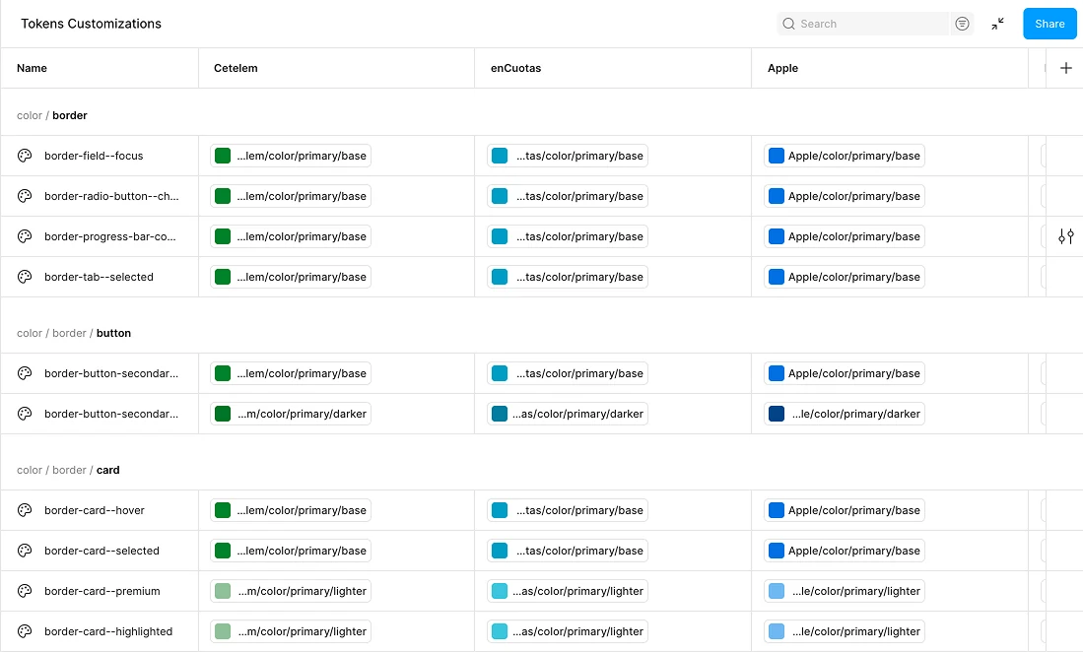Click light cyan enCuotas swatch for border-card--premium
The image size is (1083, 652).
[x=500, y=591]
